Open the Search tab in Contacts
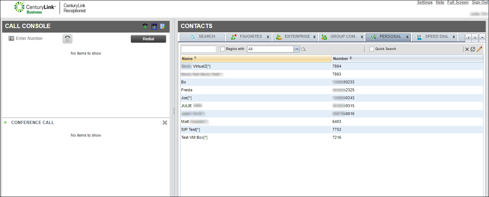 [x=202, y=37]
